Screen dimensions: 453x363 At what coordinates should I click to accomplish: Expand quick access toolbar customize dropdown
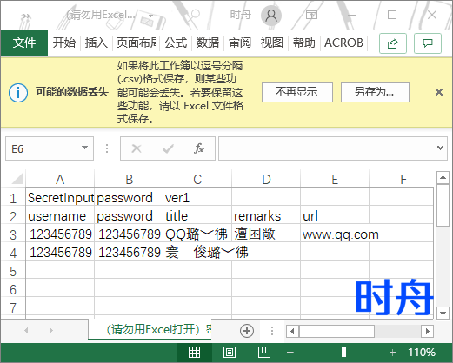150,16
